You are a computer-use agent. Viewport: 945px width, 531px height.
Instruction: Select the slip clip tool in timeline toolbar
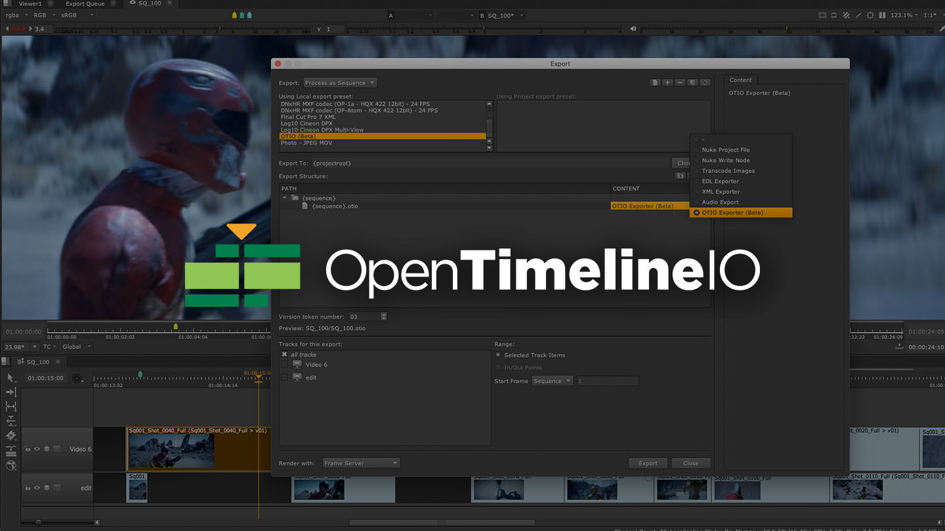[10, 406]
